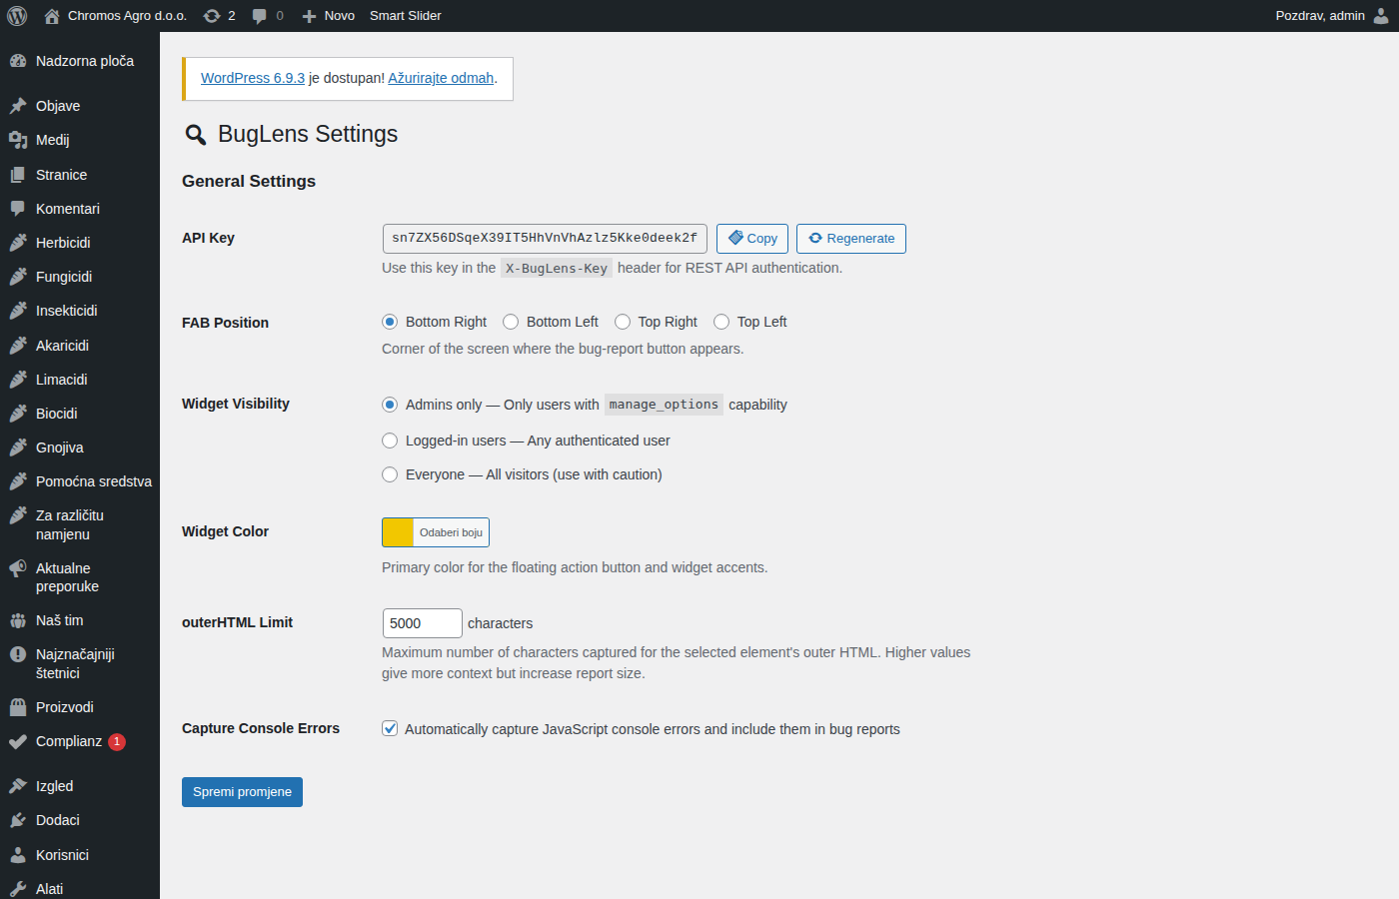1399x899 pixels.
Task: Click the plus icon next to Novo
Action: (x=309, y=16)
